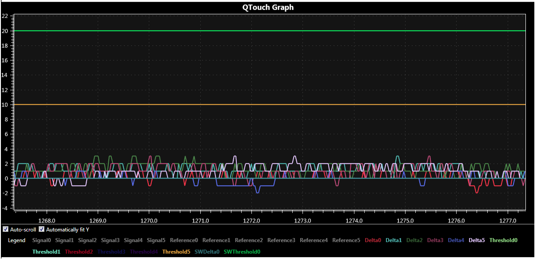Show Reference0 series via legend

pyautogui.click(x=183, y=240)
